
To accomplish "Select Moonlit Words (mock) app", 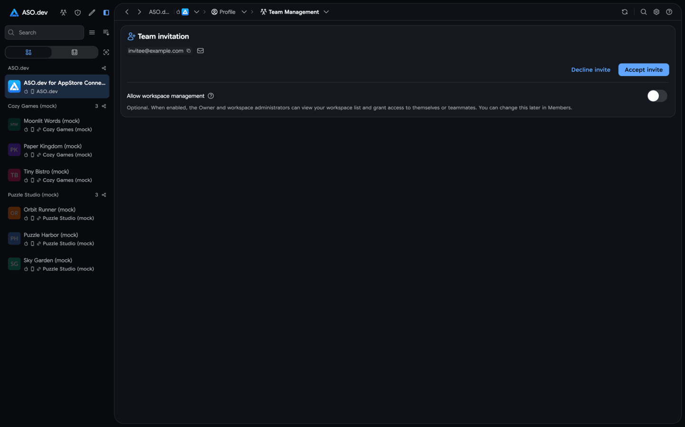I will tap(57, 125).
